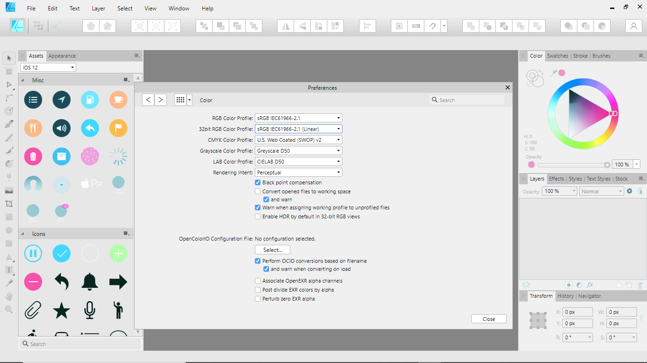Click Close to dismiss Preferences
647x363 pixels.
pyautogui.click(x=488, y=319)
